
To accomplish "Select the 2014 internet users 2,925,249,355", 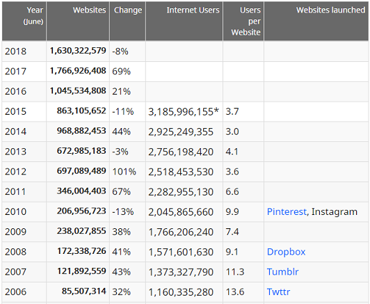I will click(181, 131).
